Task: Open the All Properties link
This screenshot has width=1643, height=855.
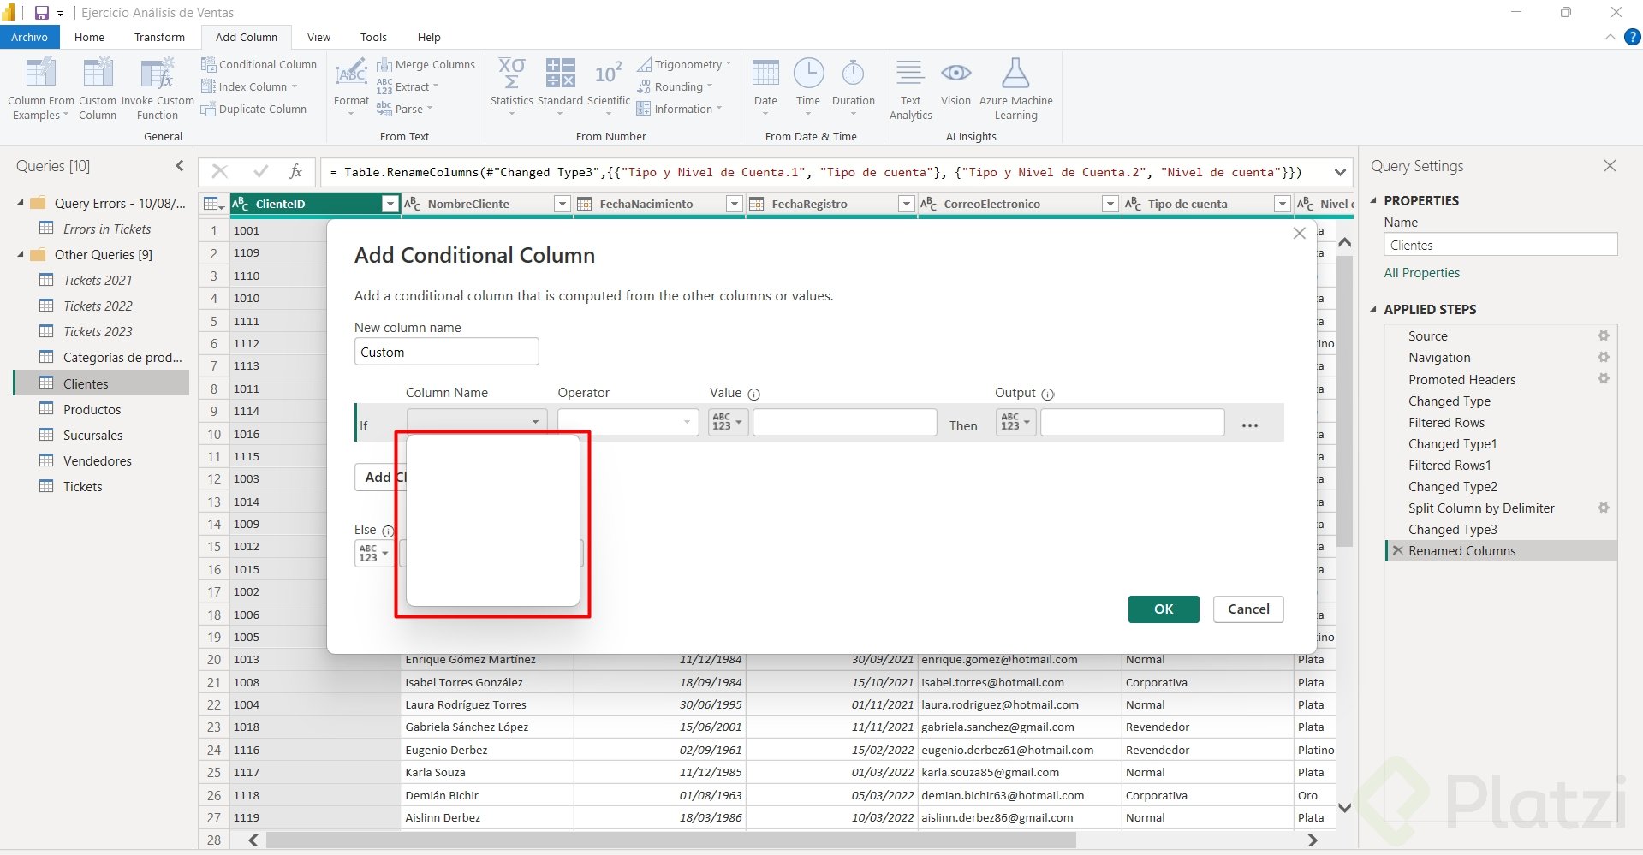Action: click(x=1421, y=273)
